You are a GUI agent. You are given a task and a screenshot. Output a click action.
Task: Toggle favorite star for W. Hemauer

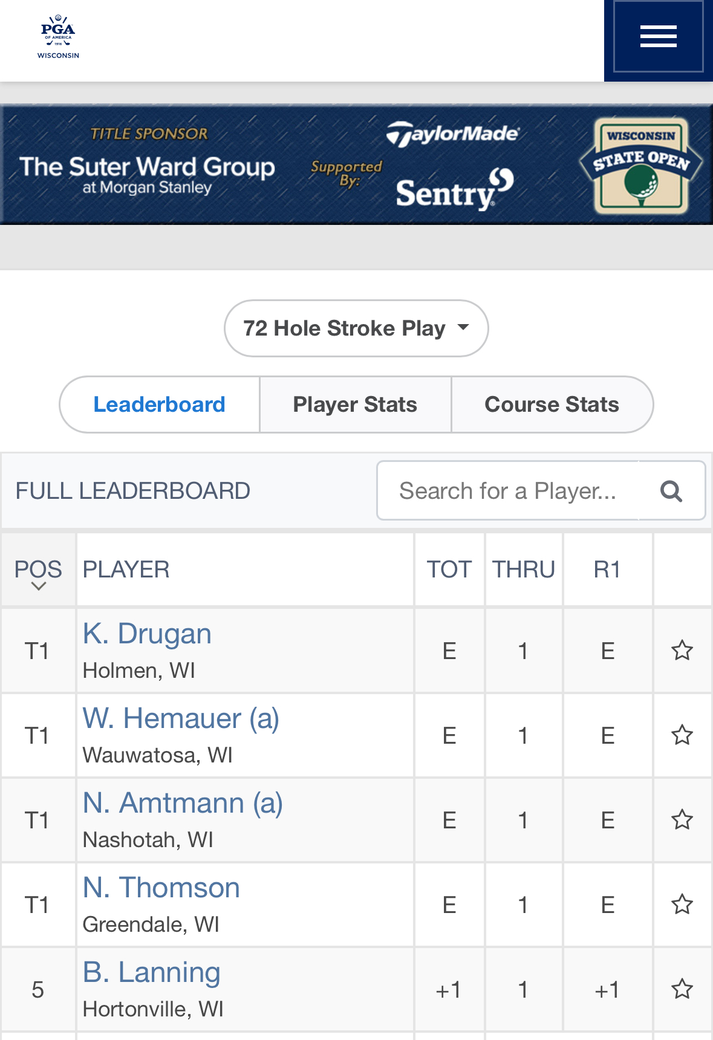pyautogui.click(x=682, y=735)
